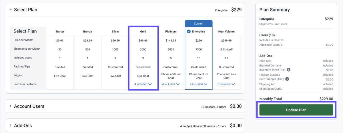
Task: Collapse the Select Plan section
Action: 11,10
